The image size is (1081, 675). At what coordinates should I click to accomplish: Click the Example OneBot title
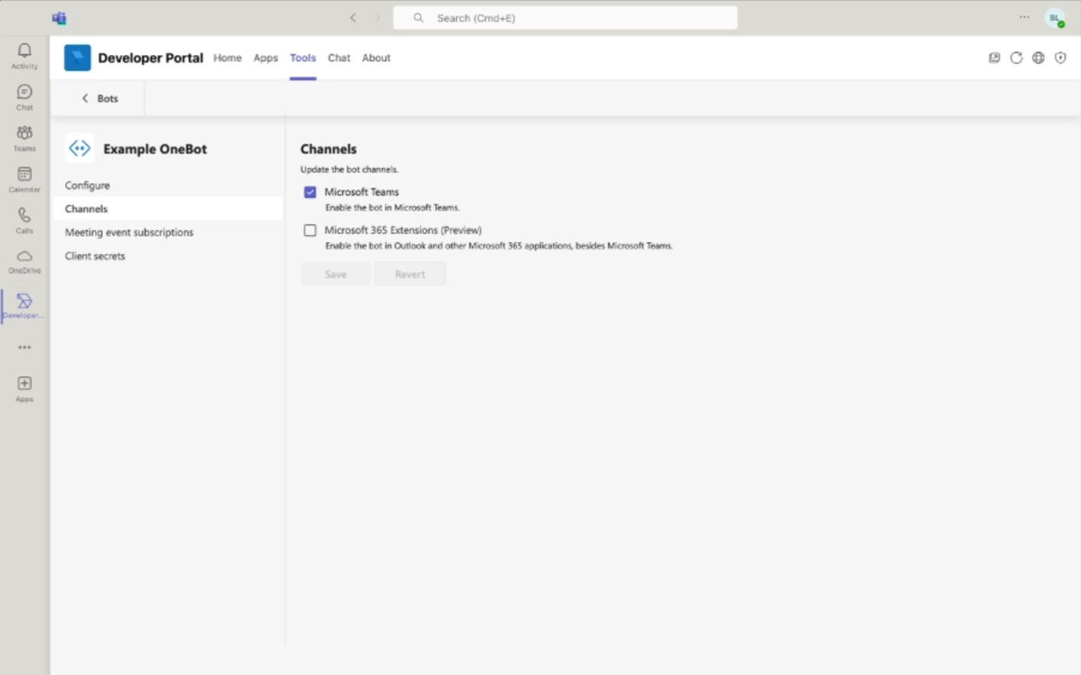(155, 149)
